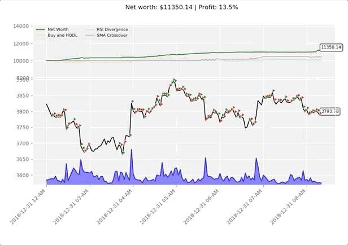Image resolution: width=348 pixels, height=245 pixels.
Task: Click the 3793.78 last price annotation box
Action: point(329,112)
